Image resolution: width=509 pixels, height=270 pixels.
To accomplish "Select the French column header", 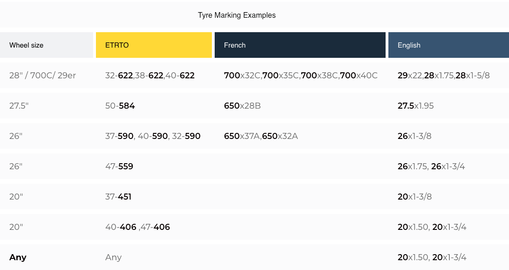I will [x=235, y=45].
